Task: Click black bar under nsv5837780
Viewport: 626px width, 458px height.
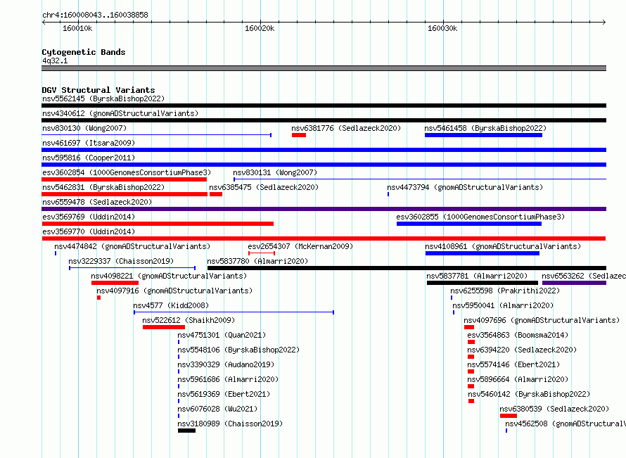Action: pyautogui.click(x=407, y=268)
